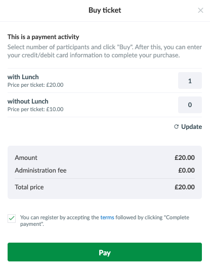Untick the accept terms checkbox
210x267 pixels.
pyautogui.click(x=12, y=218)
